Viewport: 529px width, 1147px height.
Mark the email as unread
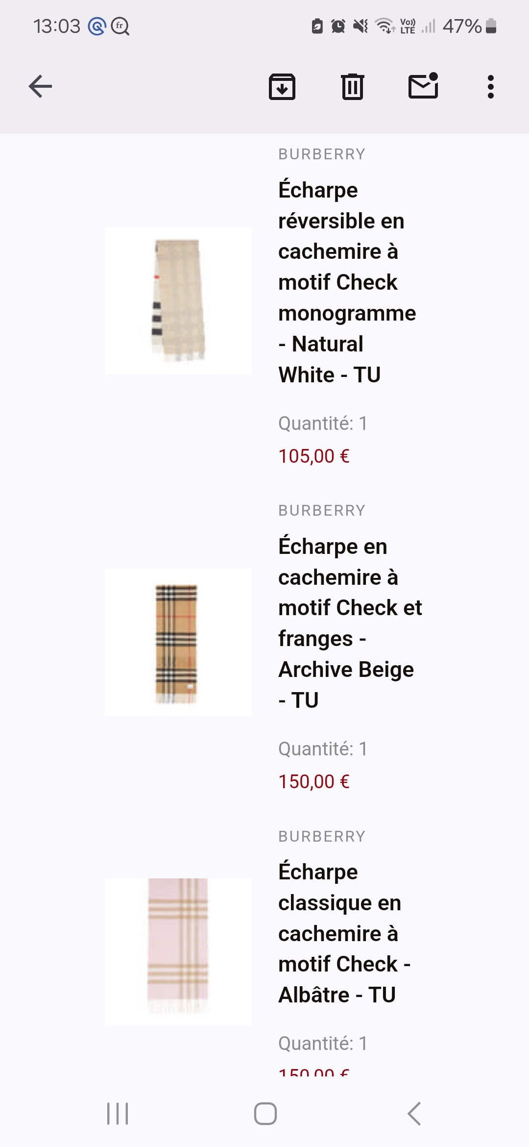tap(423, 86)
